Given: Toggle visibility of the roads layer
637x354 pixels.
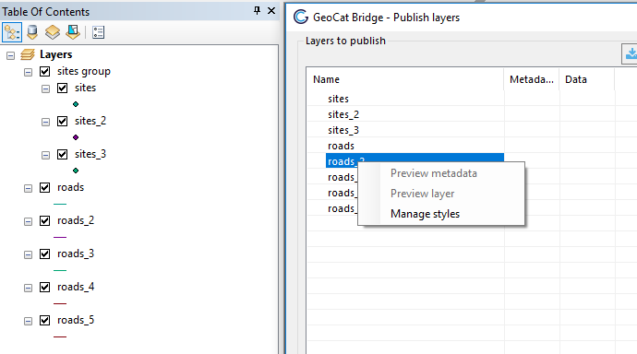Looking at the screenshot, I should 44,187.
